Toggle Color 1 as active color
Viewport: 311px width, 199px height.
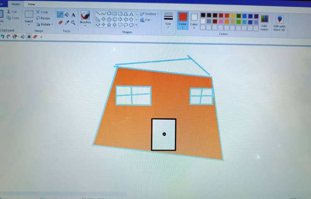click(182, 19)
